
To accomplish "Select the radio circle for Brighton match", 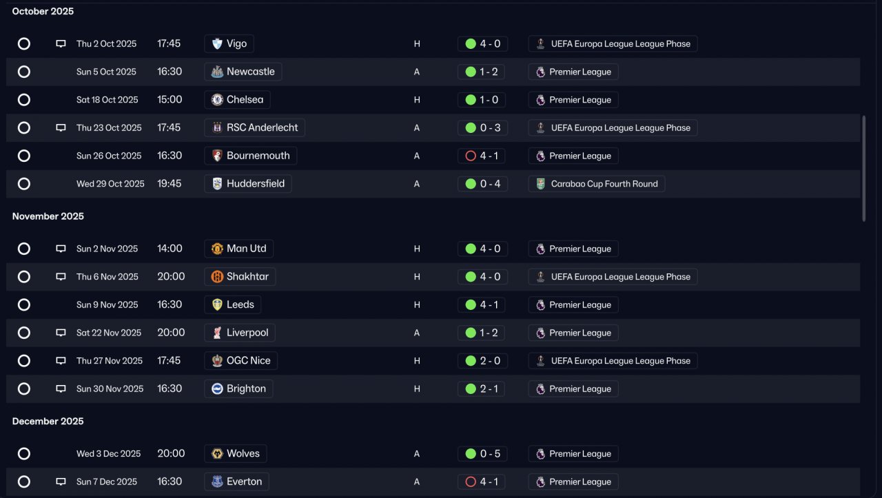I will 24,388.
